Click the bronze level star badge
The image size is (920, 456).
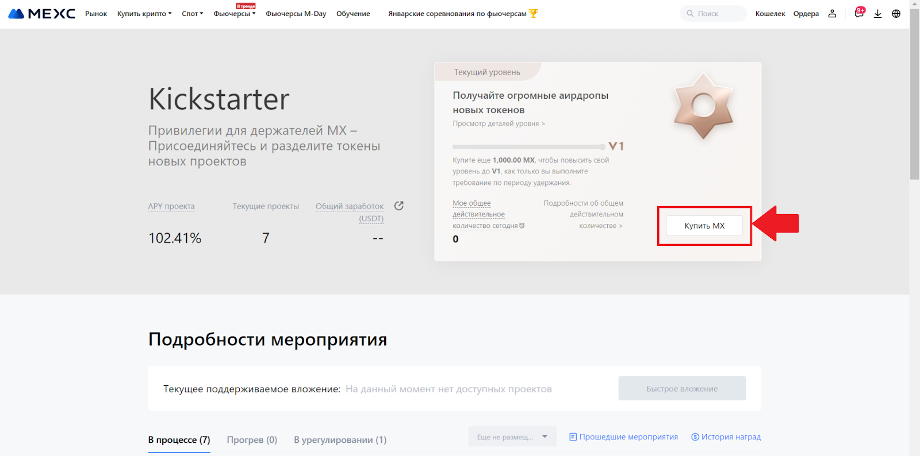click(703, 106)
